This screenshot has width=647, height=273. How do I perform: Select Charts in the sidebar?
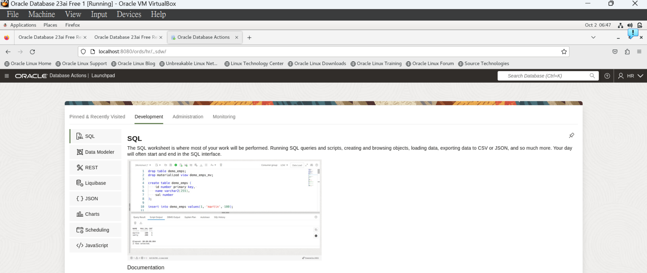tap(95, 214)
